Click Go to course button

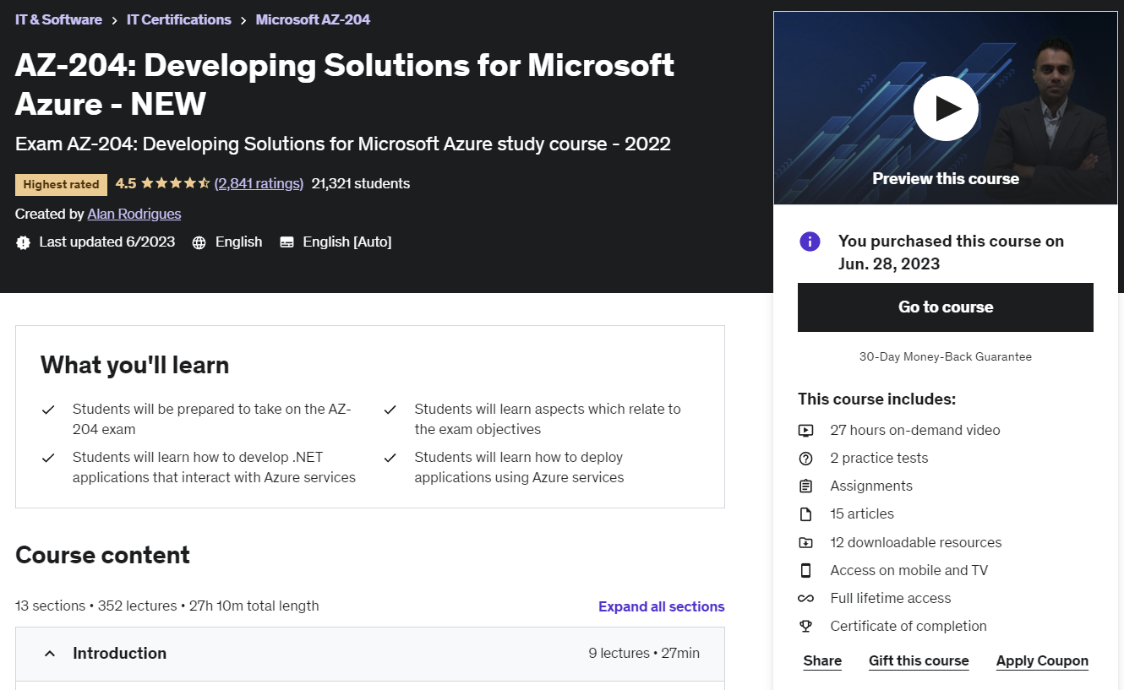click(946, 307)
